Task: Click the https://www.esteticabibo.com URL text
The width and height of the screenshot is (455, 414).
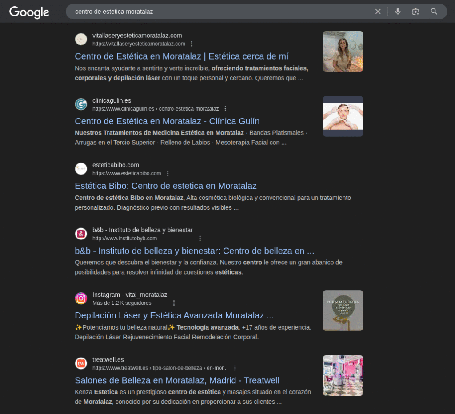Action: pyautogui.click(x=127, y=173)
